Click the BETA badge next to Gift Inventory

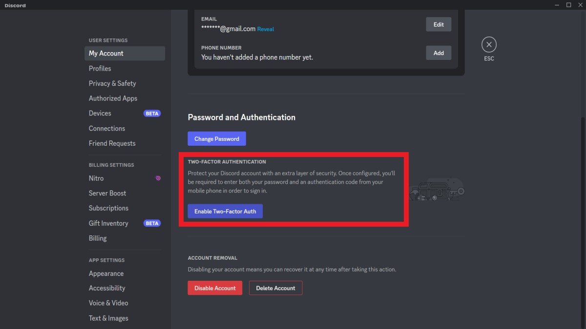152,223
